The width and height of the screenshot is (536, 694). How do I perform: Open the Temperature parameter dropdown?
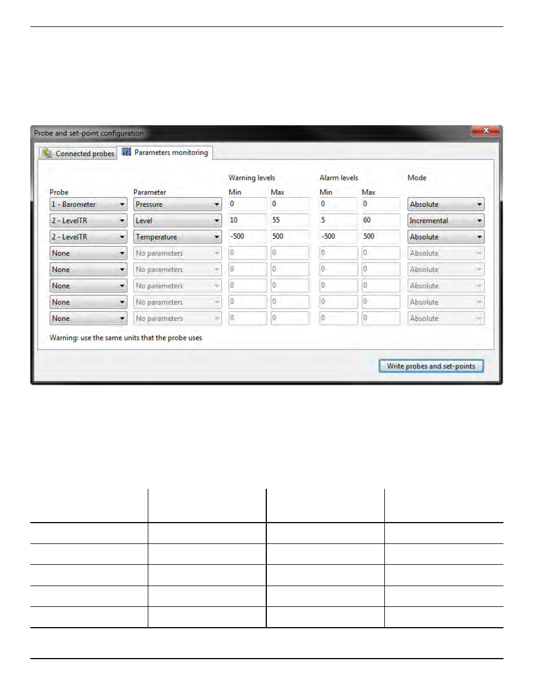click(x=178, y=237)
